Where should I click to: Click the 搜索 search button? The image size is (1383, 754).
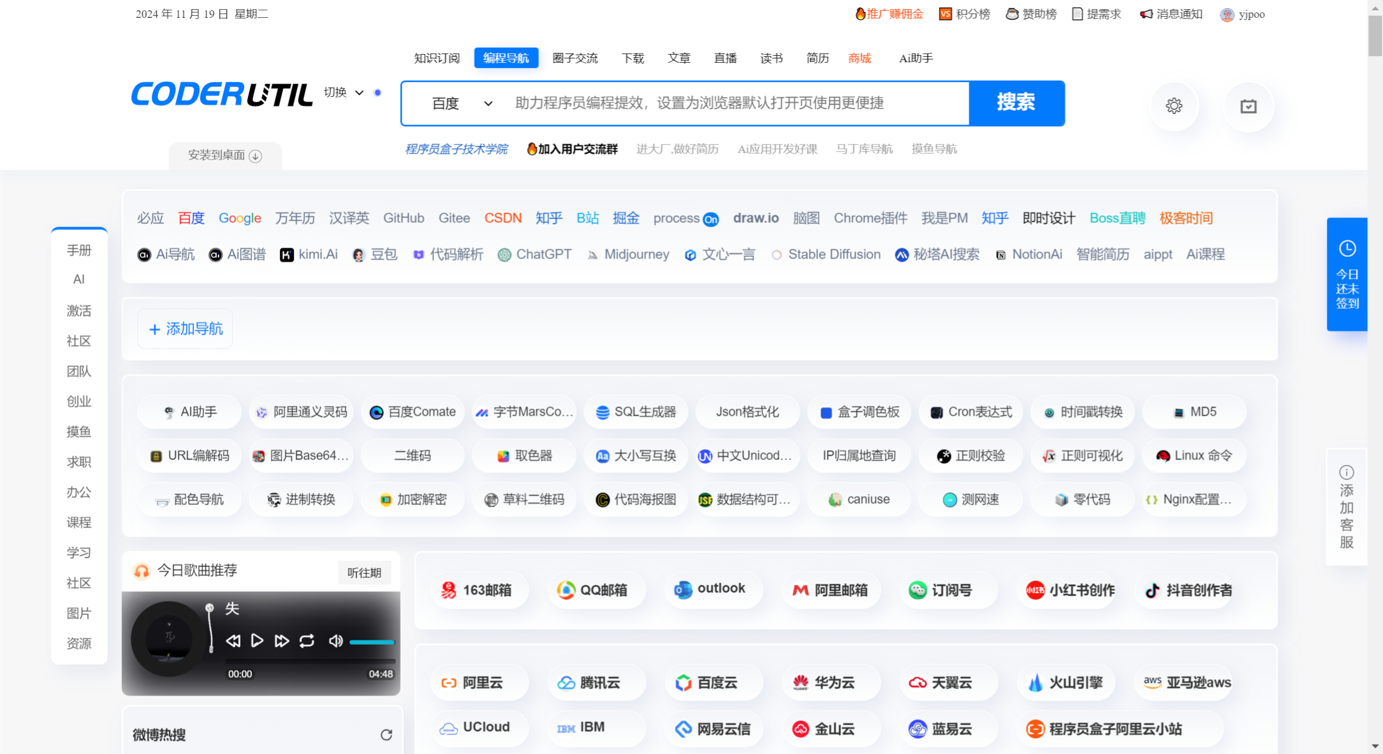(x=1016, y=103)
